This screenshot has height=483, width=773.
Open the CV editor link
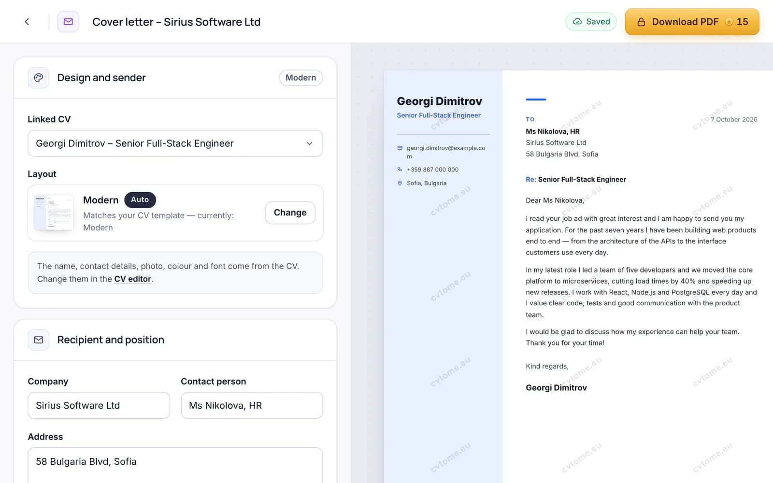click(133, 279)
